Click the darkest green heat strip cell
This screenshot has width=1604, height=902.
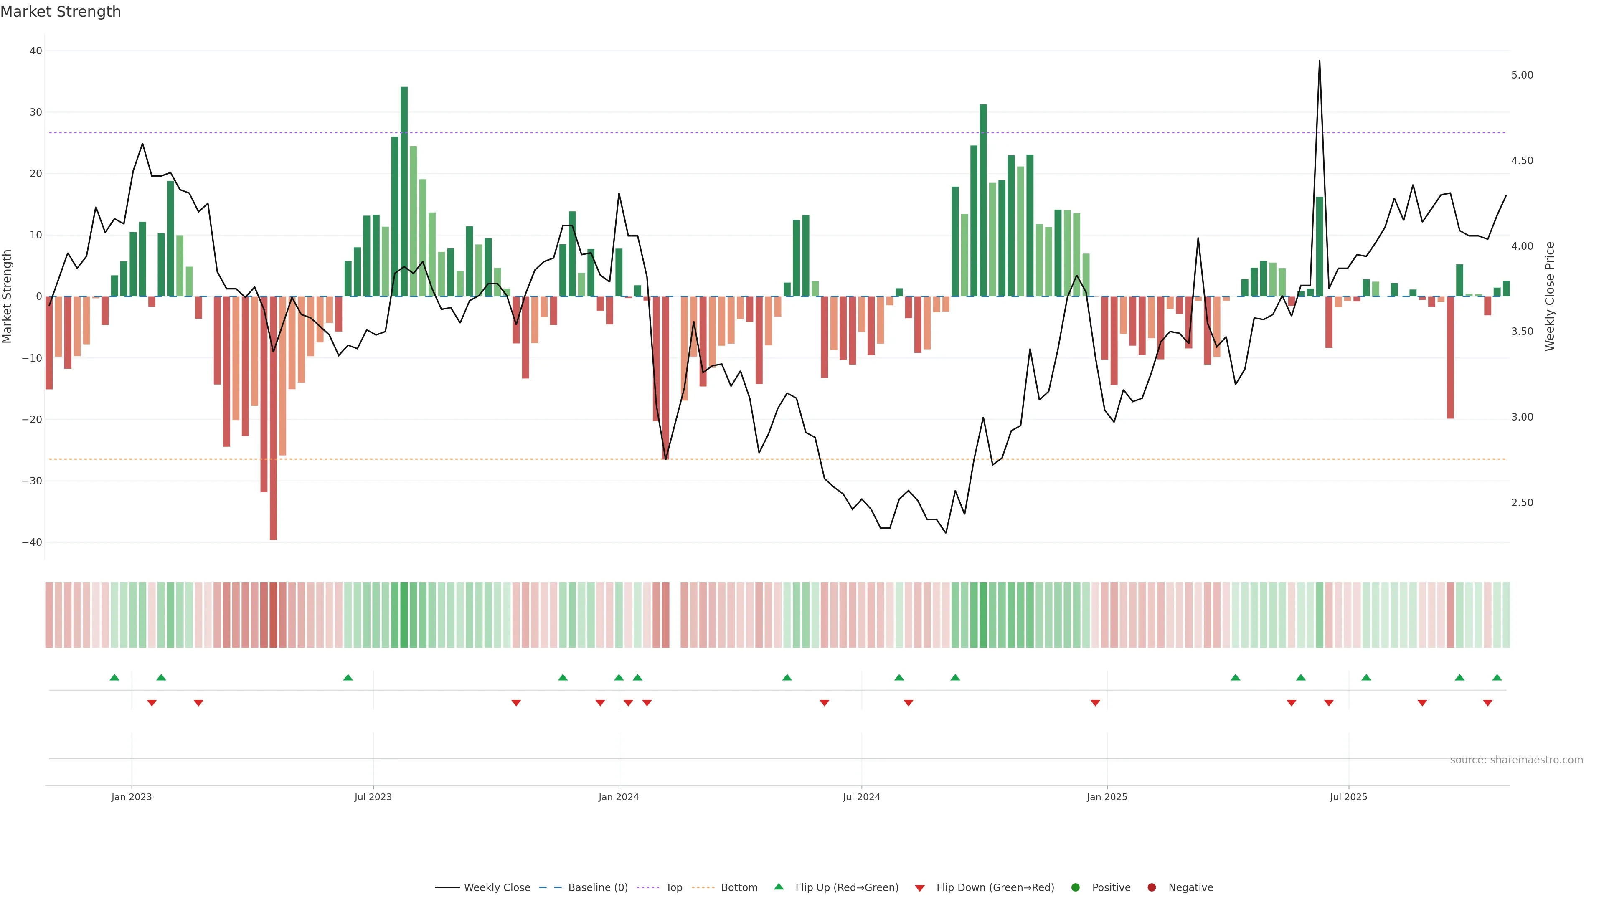[404, 614]
